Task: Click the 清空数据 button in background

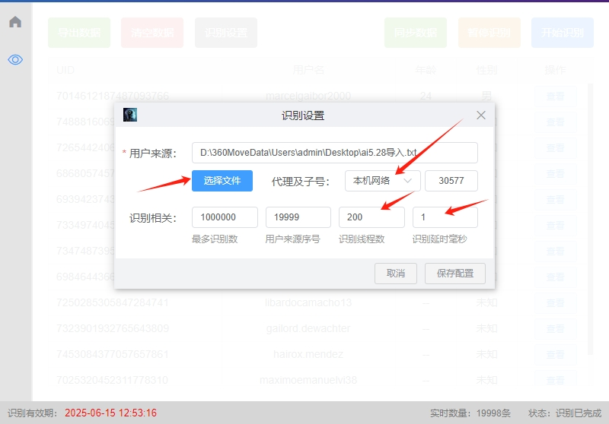Action: pos(152,33)
